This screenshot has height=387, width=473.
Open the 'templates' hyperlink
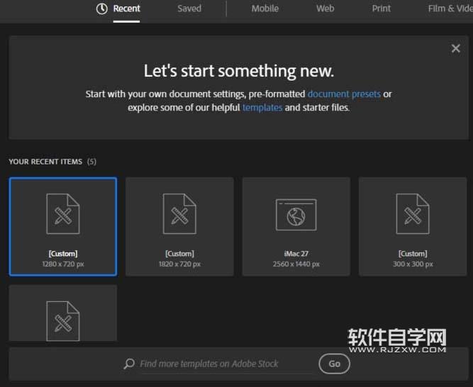click(x=262, y=108)
